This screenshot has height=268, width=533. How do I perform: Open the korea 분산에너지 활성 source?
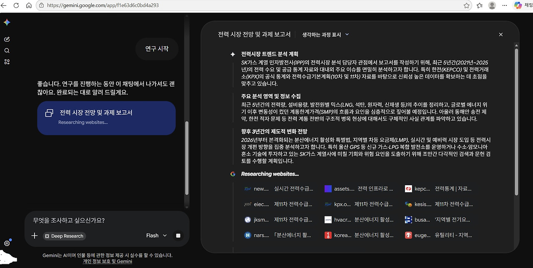359,235
